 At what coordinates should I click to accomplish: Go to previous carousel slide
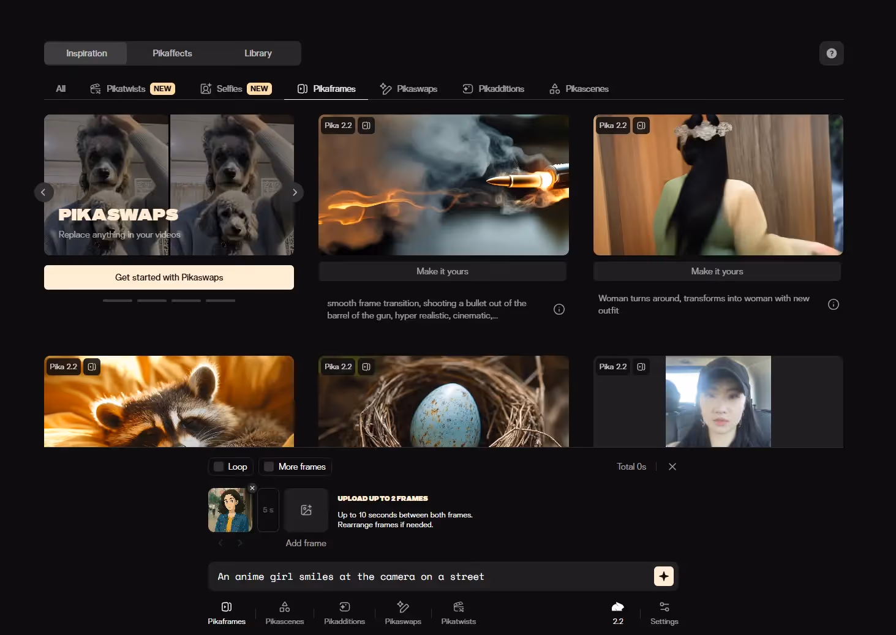(43, 192)
